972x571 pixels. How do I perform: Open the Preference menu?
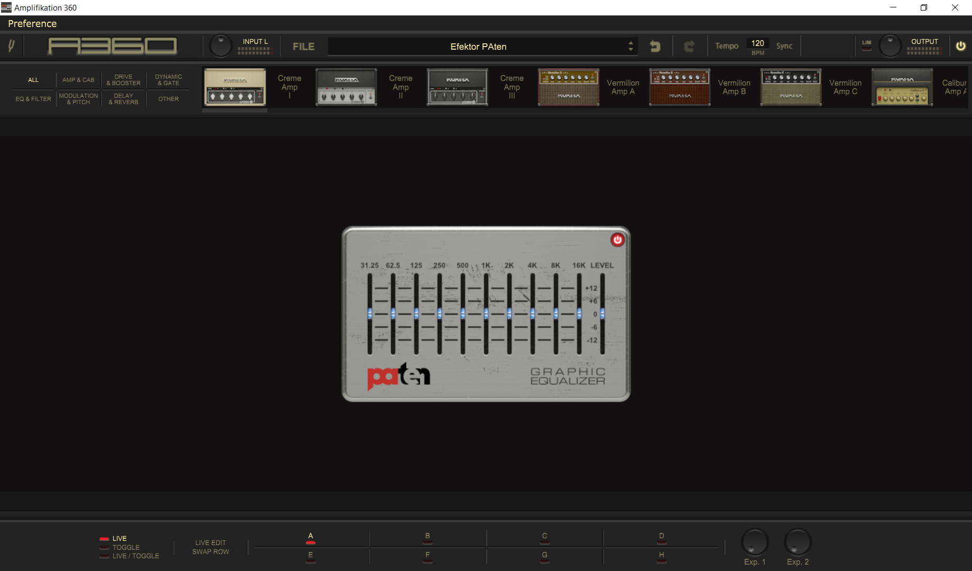32,23
